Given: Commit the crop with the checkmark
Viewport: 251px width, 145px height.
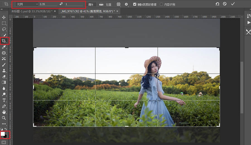Looking at the screenshot, I should pos(233,4).
